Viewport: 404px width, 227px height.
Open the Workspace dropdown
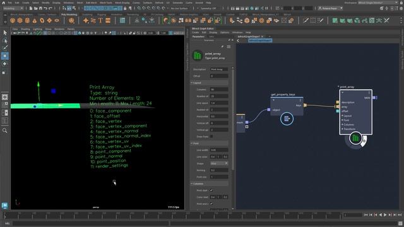[x=377, y=3]
